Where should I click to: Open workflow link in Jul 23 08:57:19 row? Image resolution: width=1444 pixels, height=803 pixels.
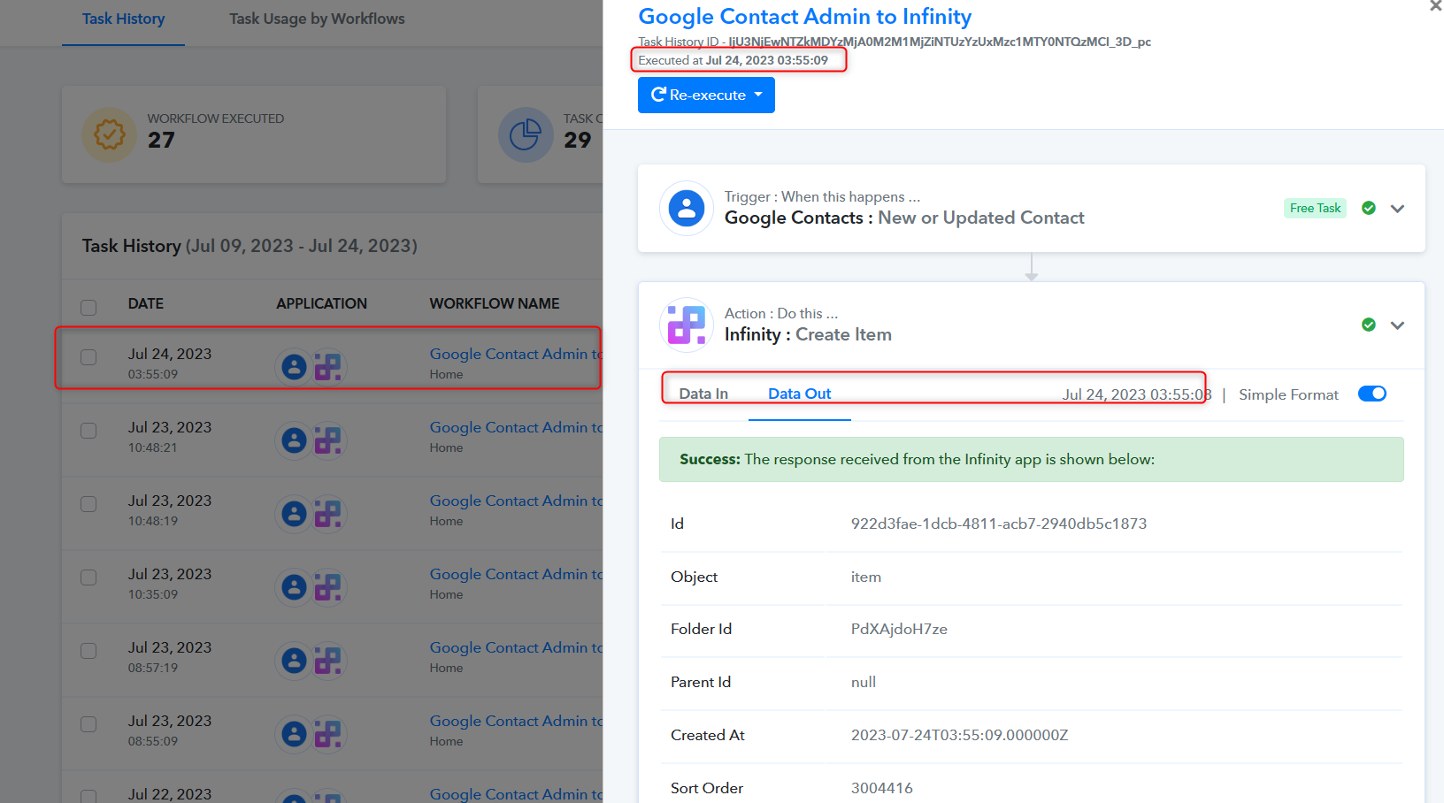click(x=516, y=647)
